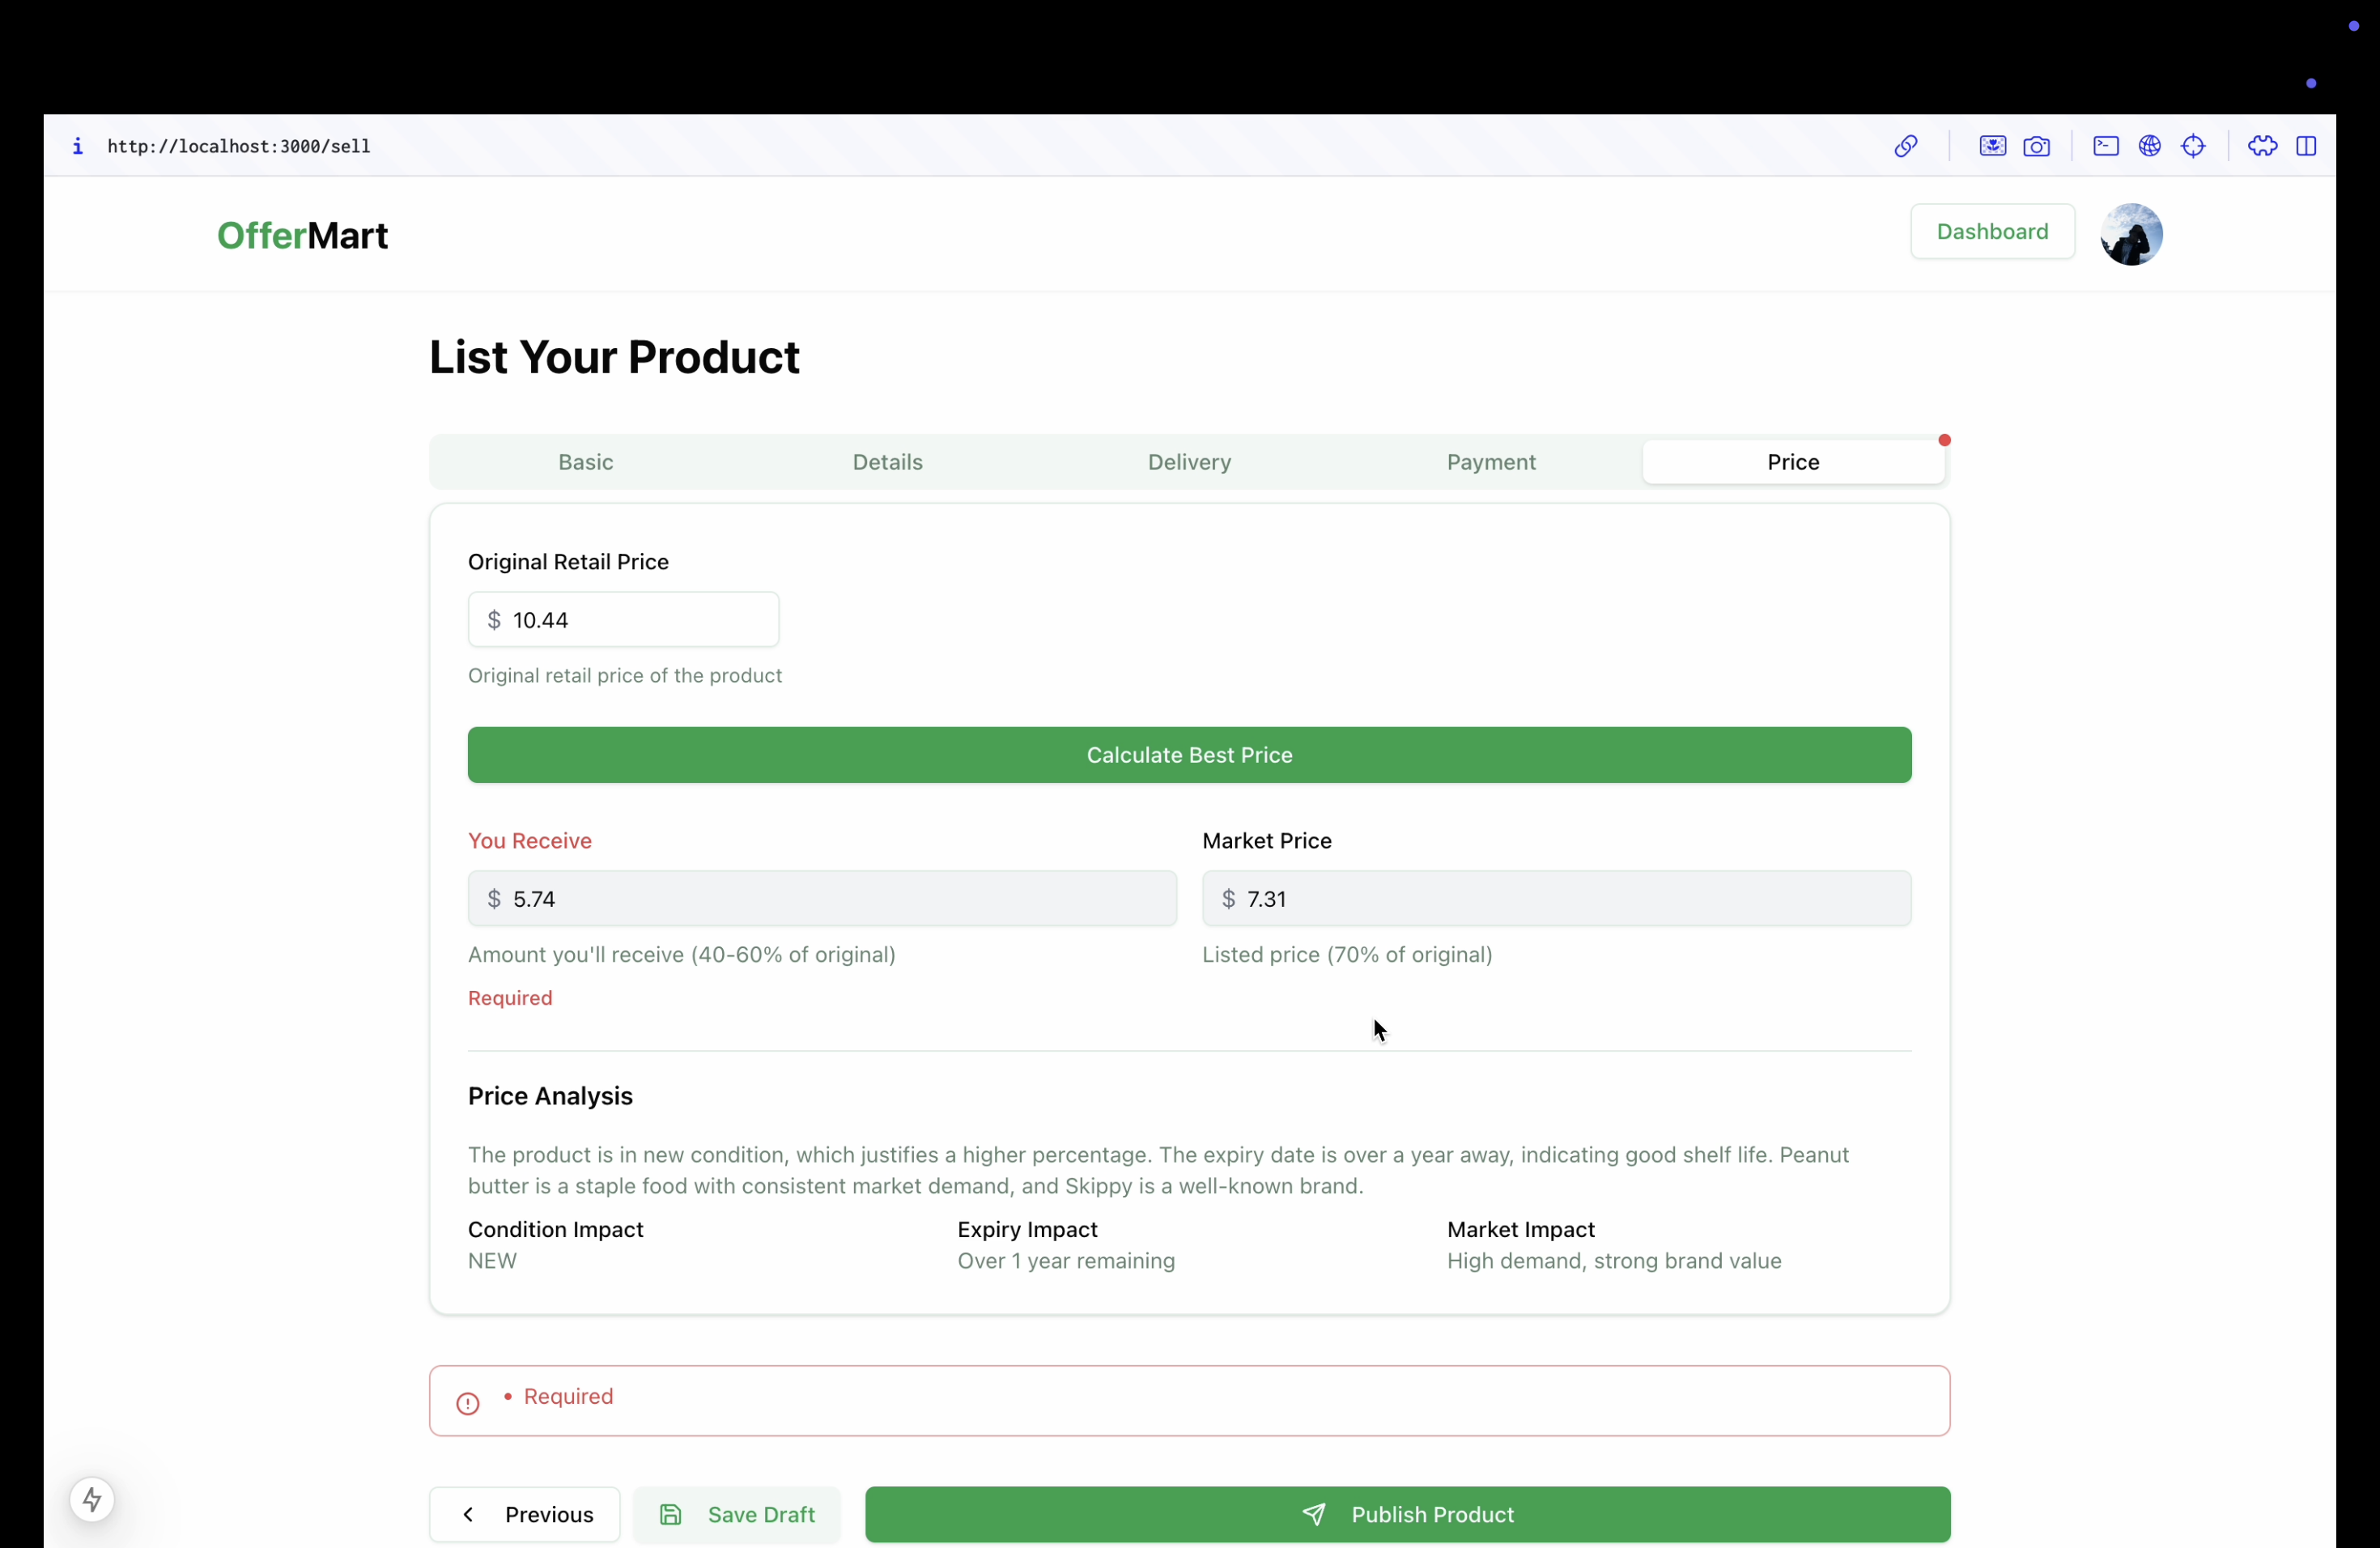Open the terminal console icon
The image size is (2380, 1548).
coord(2105,146)
